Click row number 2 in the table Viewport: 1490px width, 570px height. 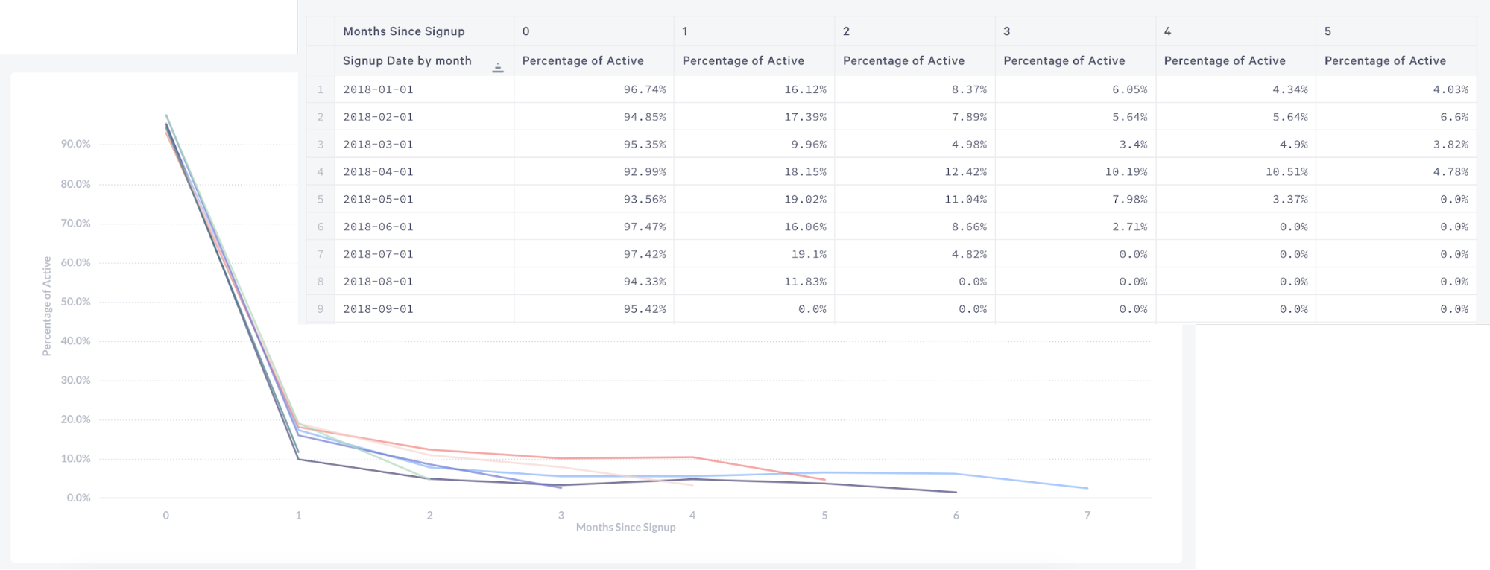coord(321,117)
